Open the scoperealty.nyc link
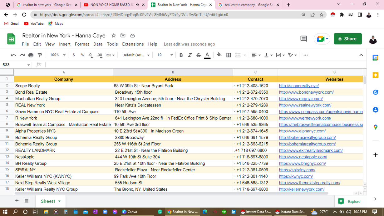Viewport: 384px width, 216px height. coord(298,86)
